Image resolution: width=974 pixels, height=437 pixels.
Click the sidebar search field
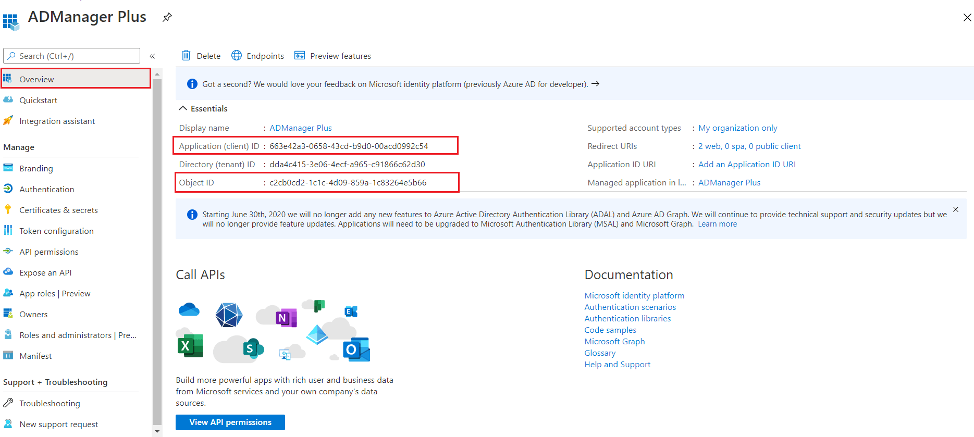71,56
